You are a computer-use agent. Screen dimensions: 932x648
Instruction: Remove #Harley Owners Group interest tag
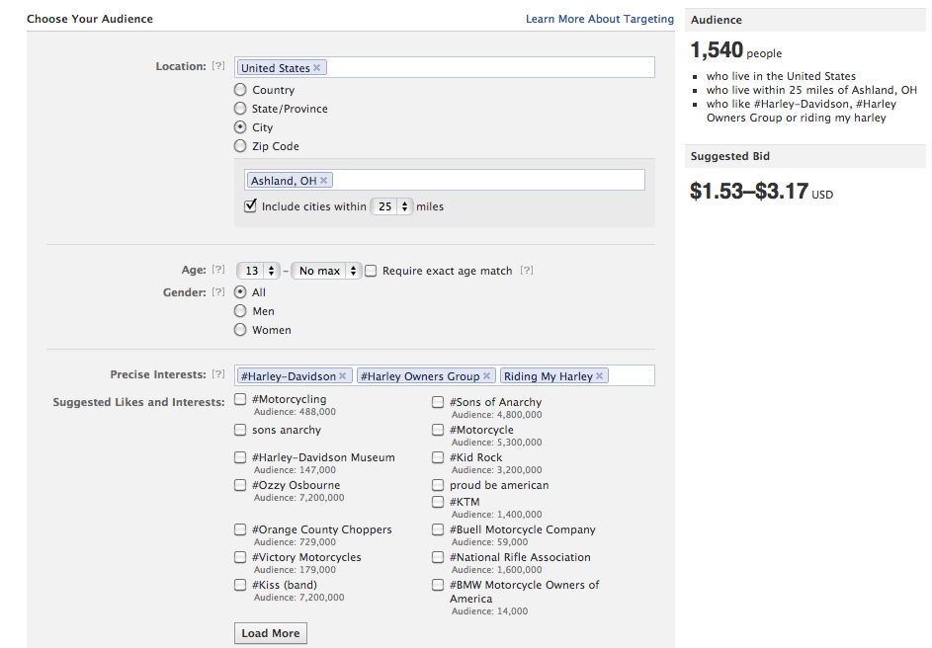[486, 376]
